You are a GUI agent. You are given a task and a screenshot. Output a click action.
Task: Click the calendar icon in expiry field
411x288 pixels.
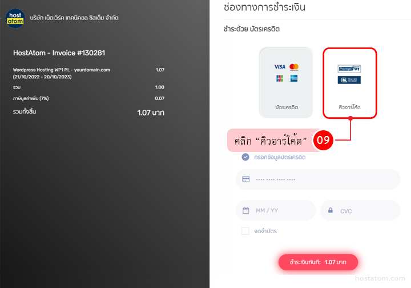[x=246, y=210]
